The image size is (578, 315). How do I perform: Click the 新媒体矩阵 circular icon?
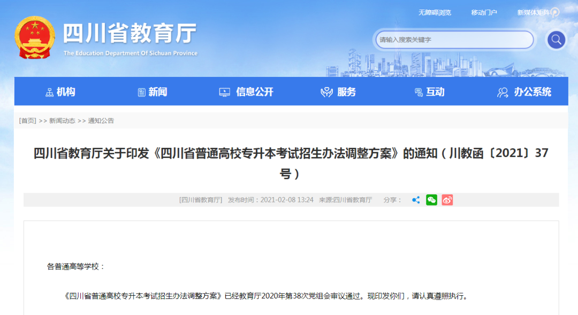coord(555,12)
